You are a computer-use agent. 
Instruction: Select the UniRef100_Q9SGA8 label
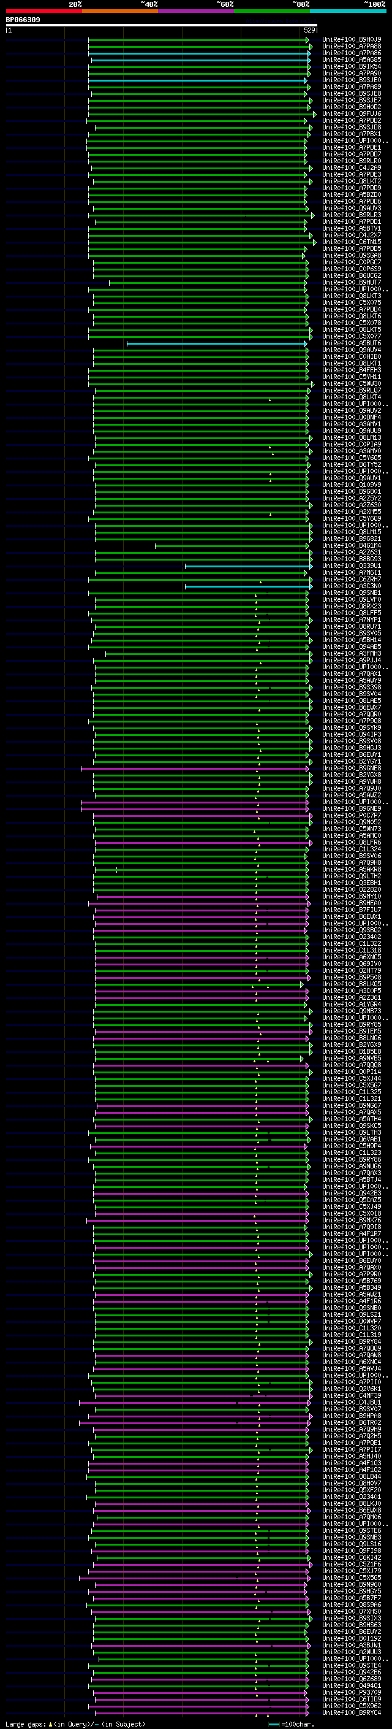tap(352, 256)
